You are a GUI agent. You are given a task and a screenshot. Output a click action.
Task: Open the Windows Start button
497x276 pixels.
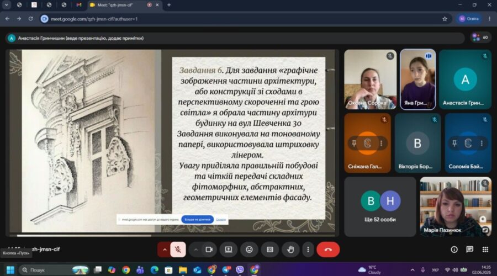(10, 270)
